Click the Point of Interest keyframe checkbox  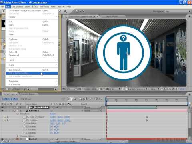tap(5, 117)
